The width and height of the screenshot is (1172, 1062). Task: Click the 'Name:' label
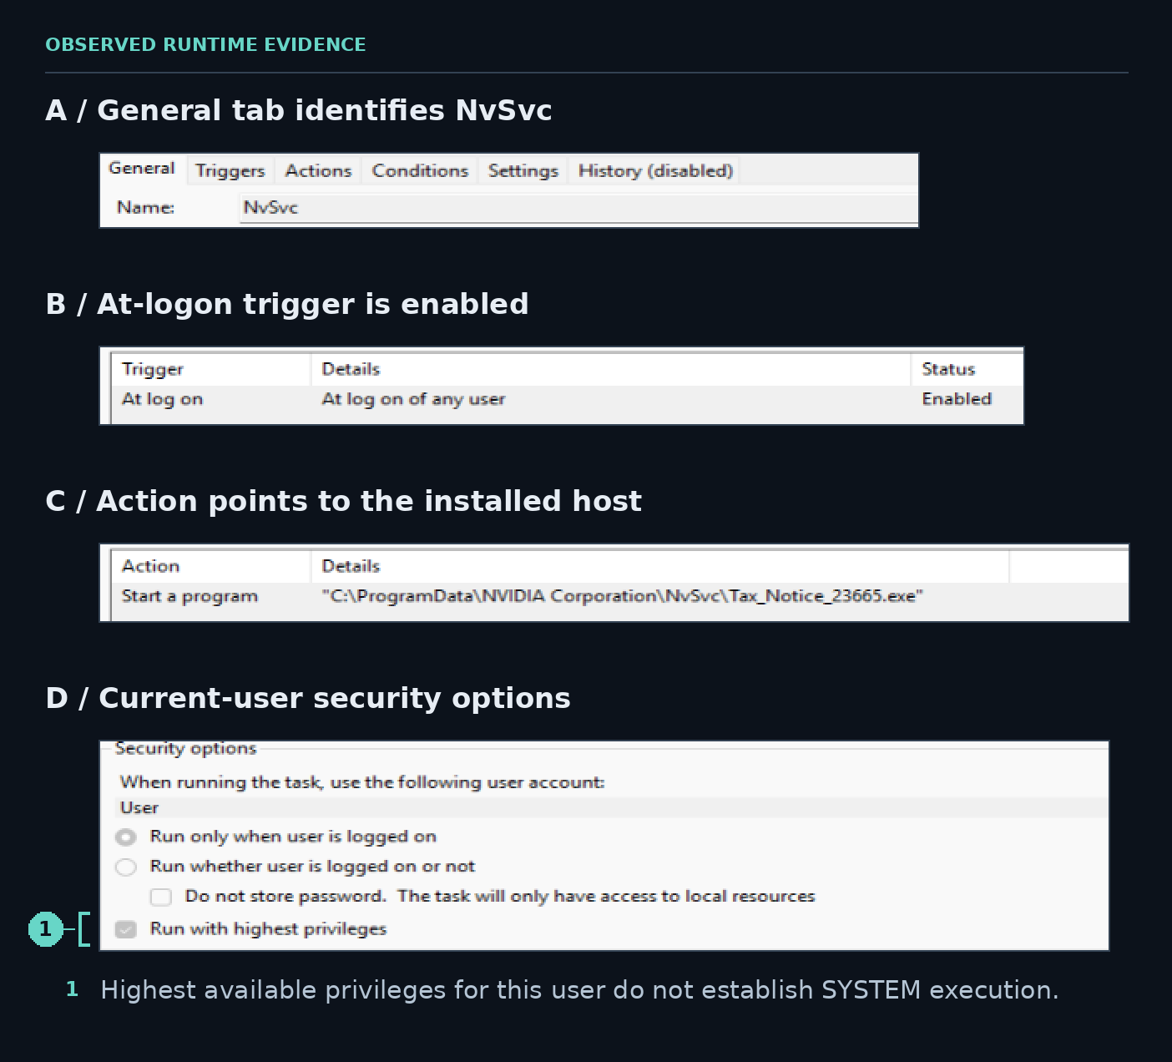(x=145, y=208)
